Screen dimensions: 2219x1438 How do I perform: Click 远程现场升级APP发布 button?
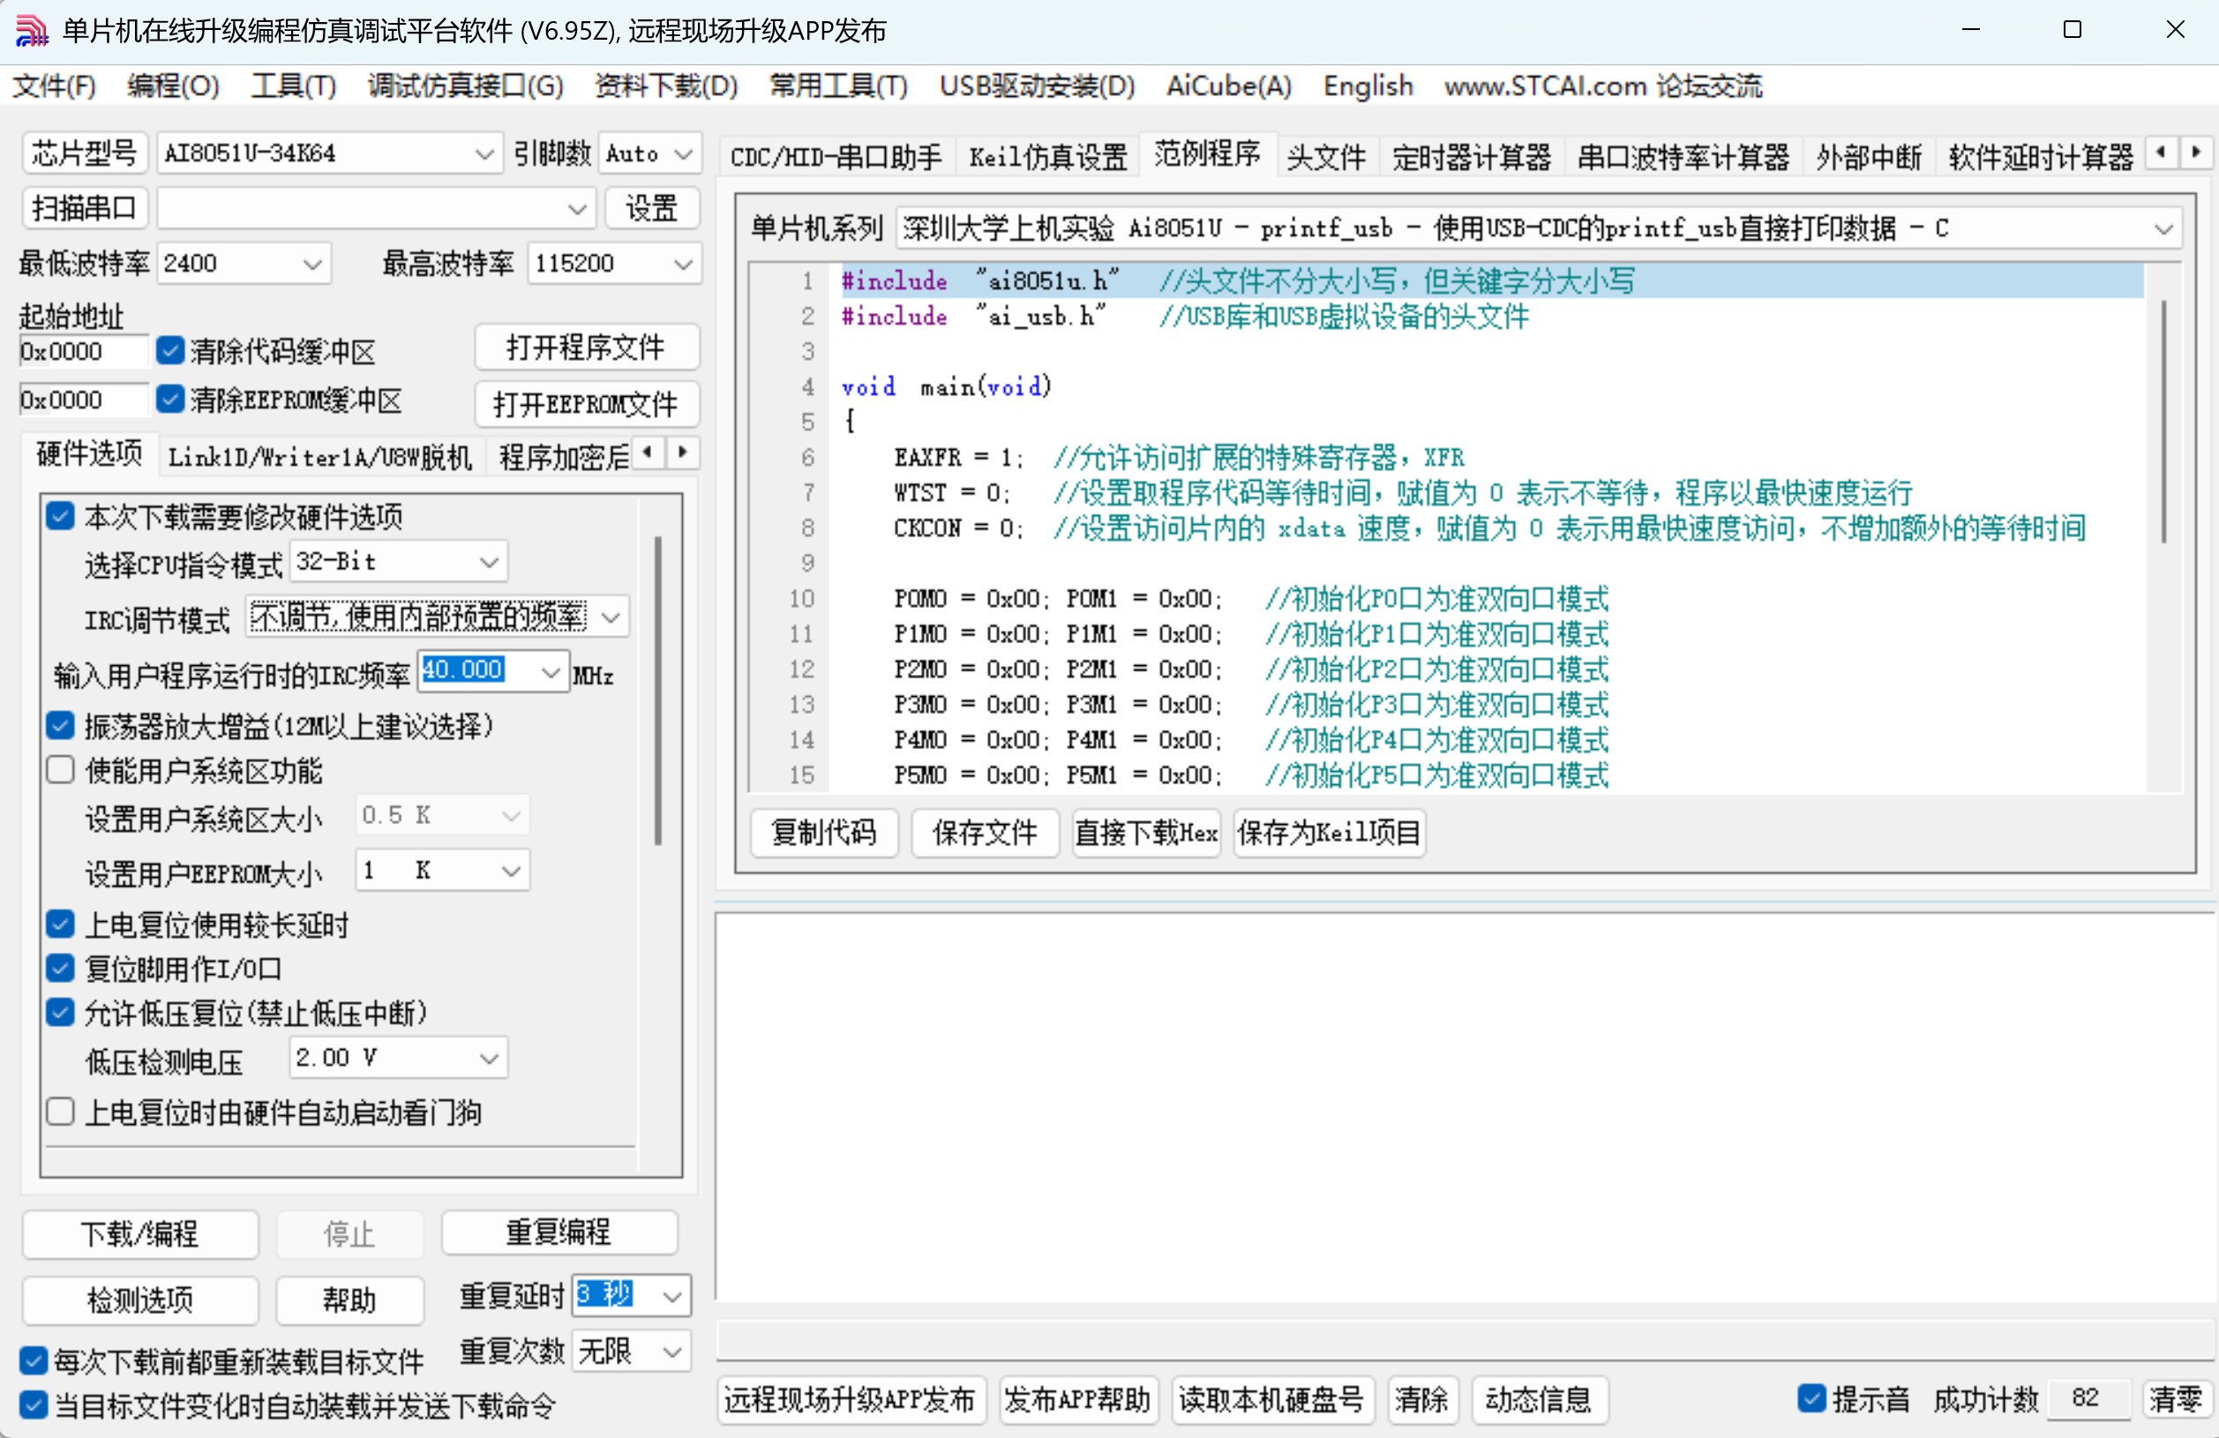[x=850, y=1399]
